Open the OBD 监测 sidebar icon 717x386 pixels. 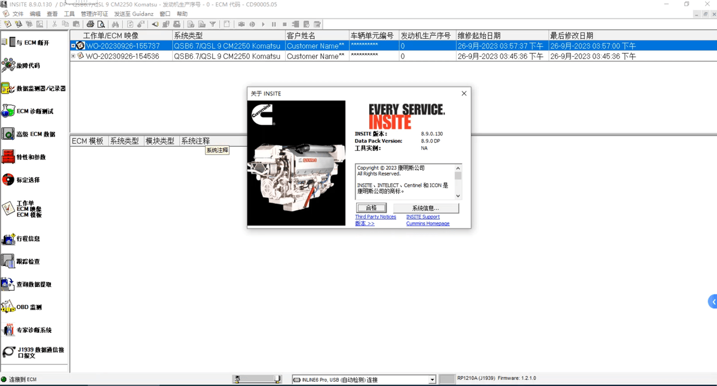click(x=8, y=307)
